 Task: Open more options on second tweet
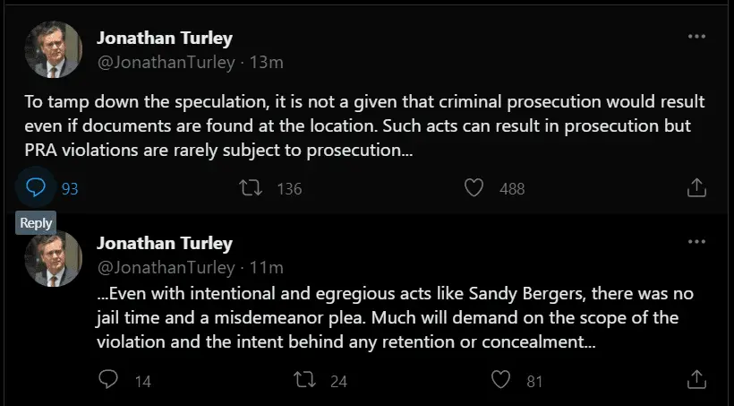696,241
